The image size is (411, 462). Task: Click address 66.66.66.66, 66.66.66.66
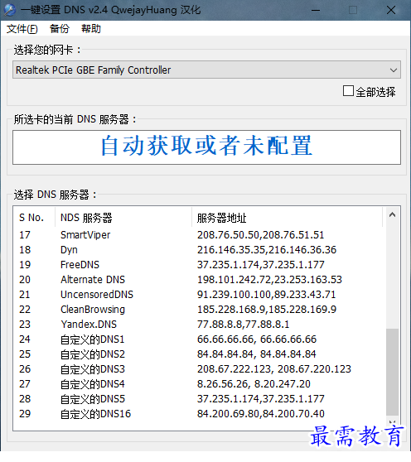(x=257, y=339)
